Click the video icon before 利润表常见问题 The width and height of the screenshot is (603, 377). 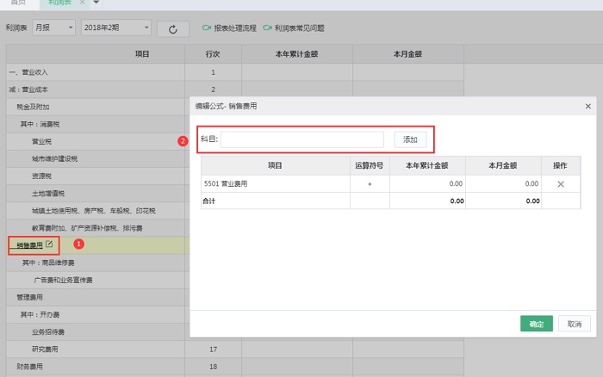268,28
